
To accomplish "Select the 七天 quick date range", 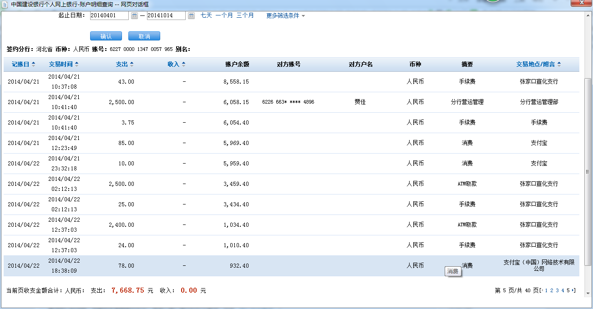I will (206, 15).
